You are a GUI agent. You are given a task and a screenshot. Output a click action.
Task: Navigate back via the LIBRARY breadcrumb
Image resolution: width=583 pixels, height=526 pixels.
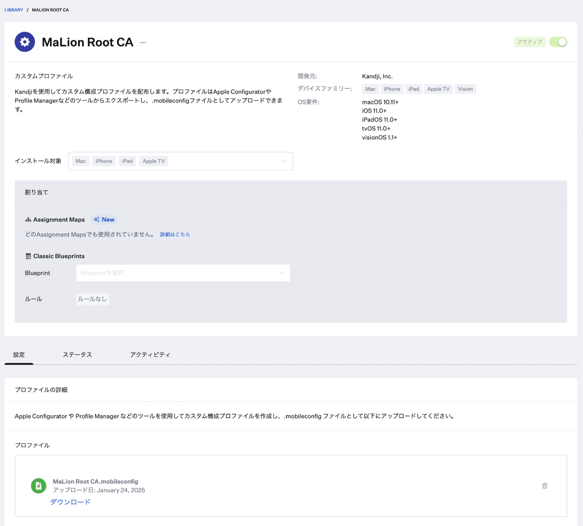(x=14, y=9)
